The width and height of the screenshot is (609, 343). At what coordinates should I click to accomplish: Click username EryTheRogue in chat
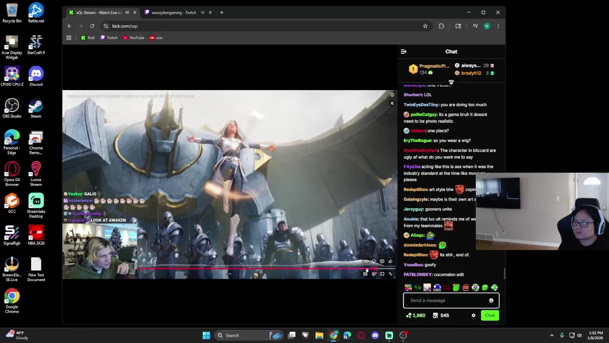click(x=417, y=141)
